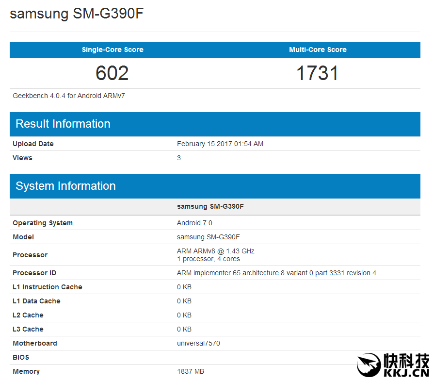
Task: Click the Multi-Core Score header
Action: [x=318, y=50]
